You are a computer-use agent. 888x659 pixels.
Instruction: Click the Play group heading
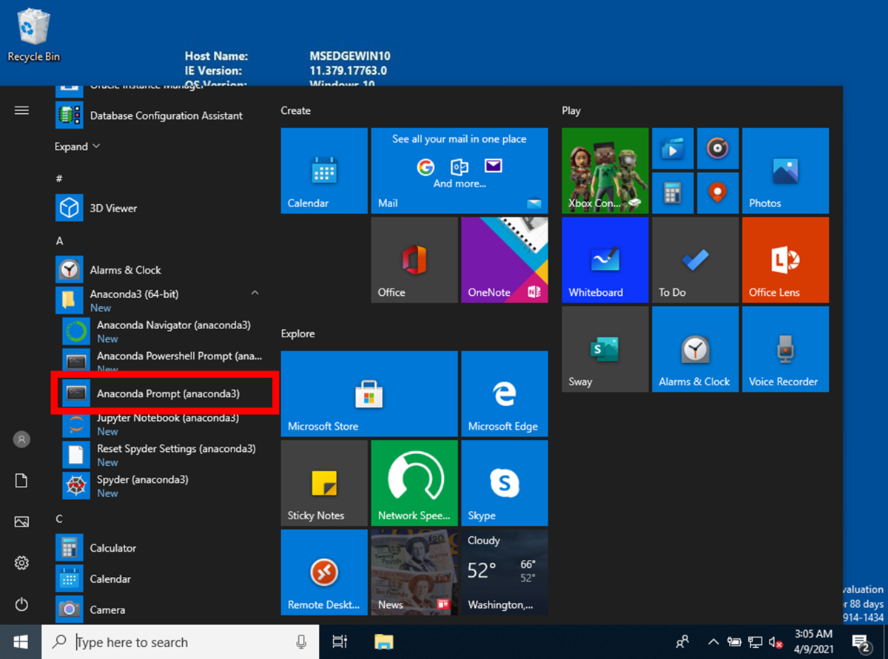coord(571,110)
